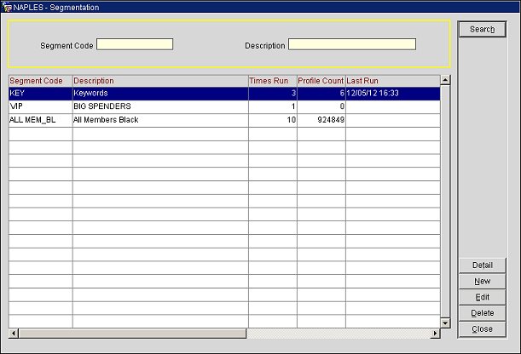Sort by Segment Code column header
The image size is (521, 354).
pyautogui.click(x=40, y=80)
